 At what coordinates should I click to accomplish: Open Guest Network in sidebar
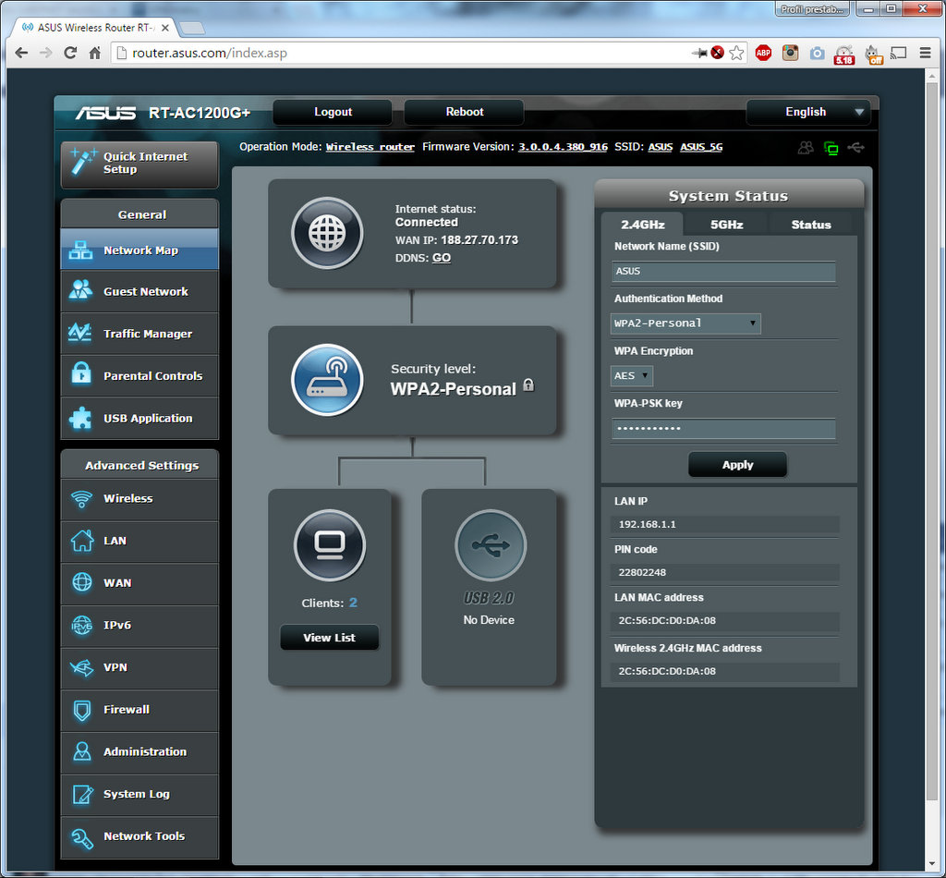pos(139,291)
